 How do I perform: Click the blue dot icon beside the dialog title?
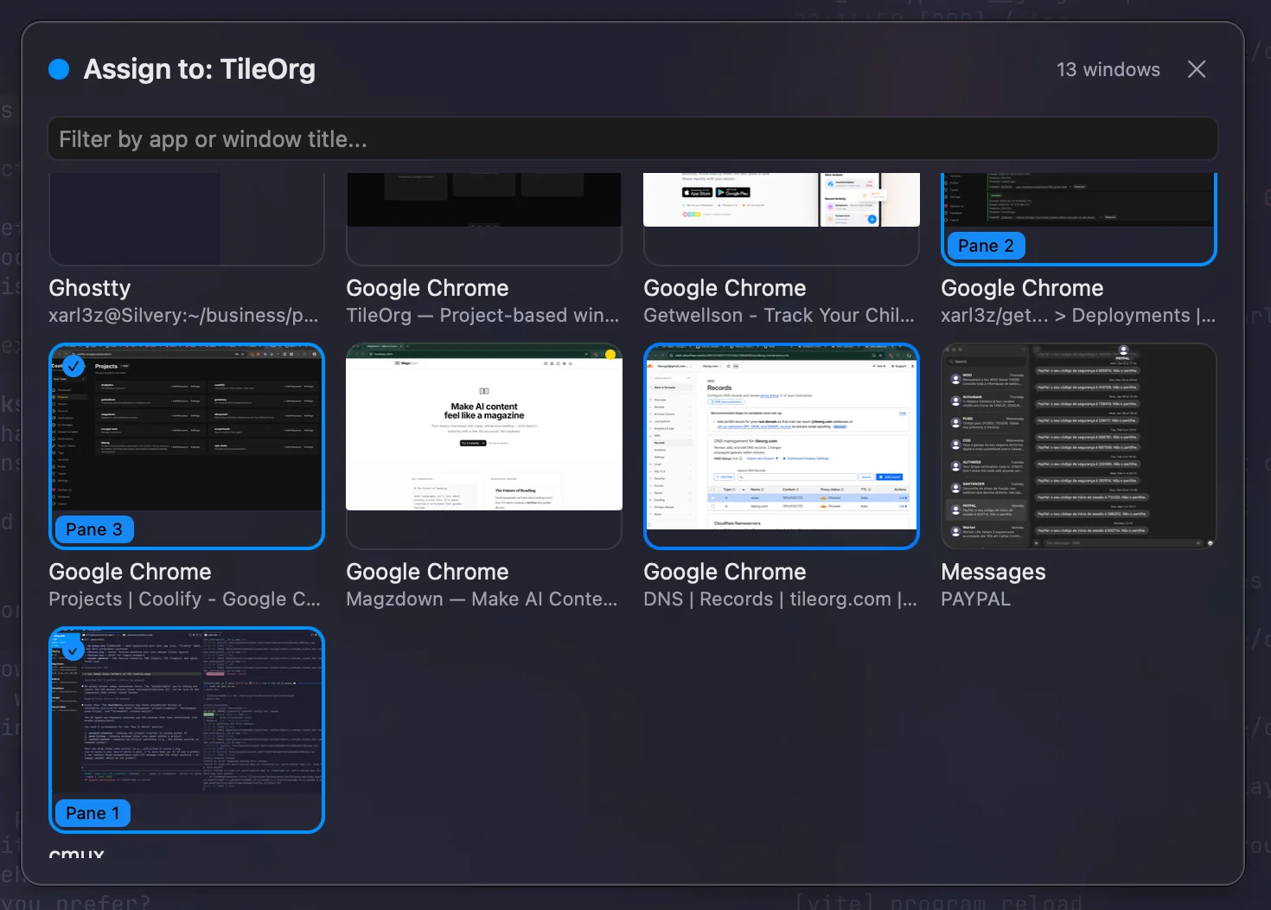[x=58, y=68]
